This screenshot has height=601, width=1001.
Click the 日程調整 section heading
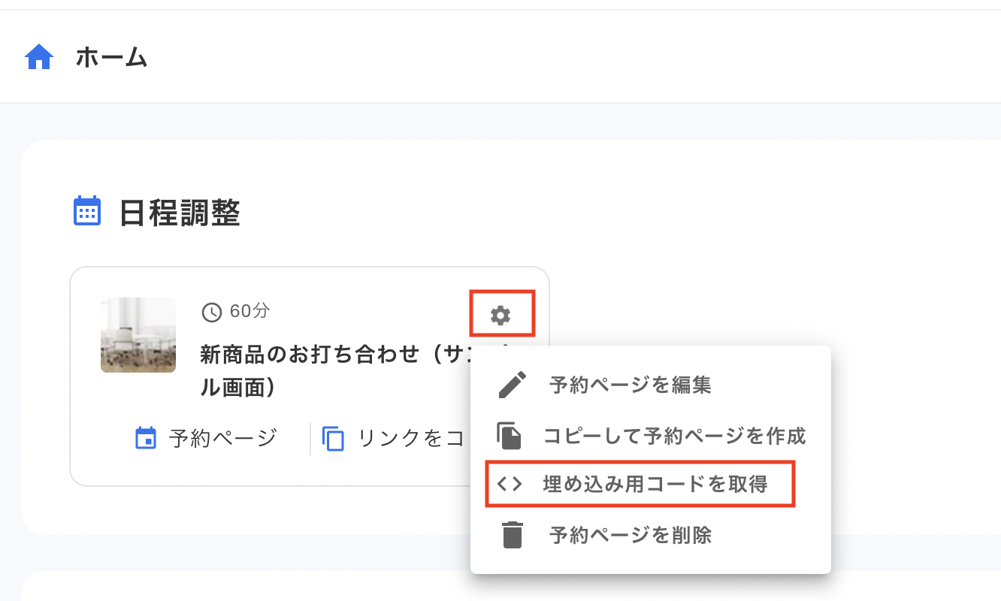click(180, 213)
